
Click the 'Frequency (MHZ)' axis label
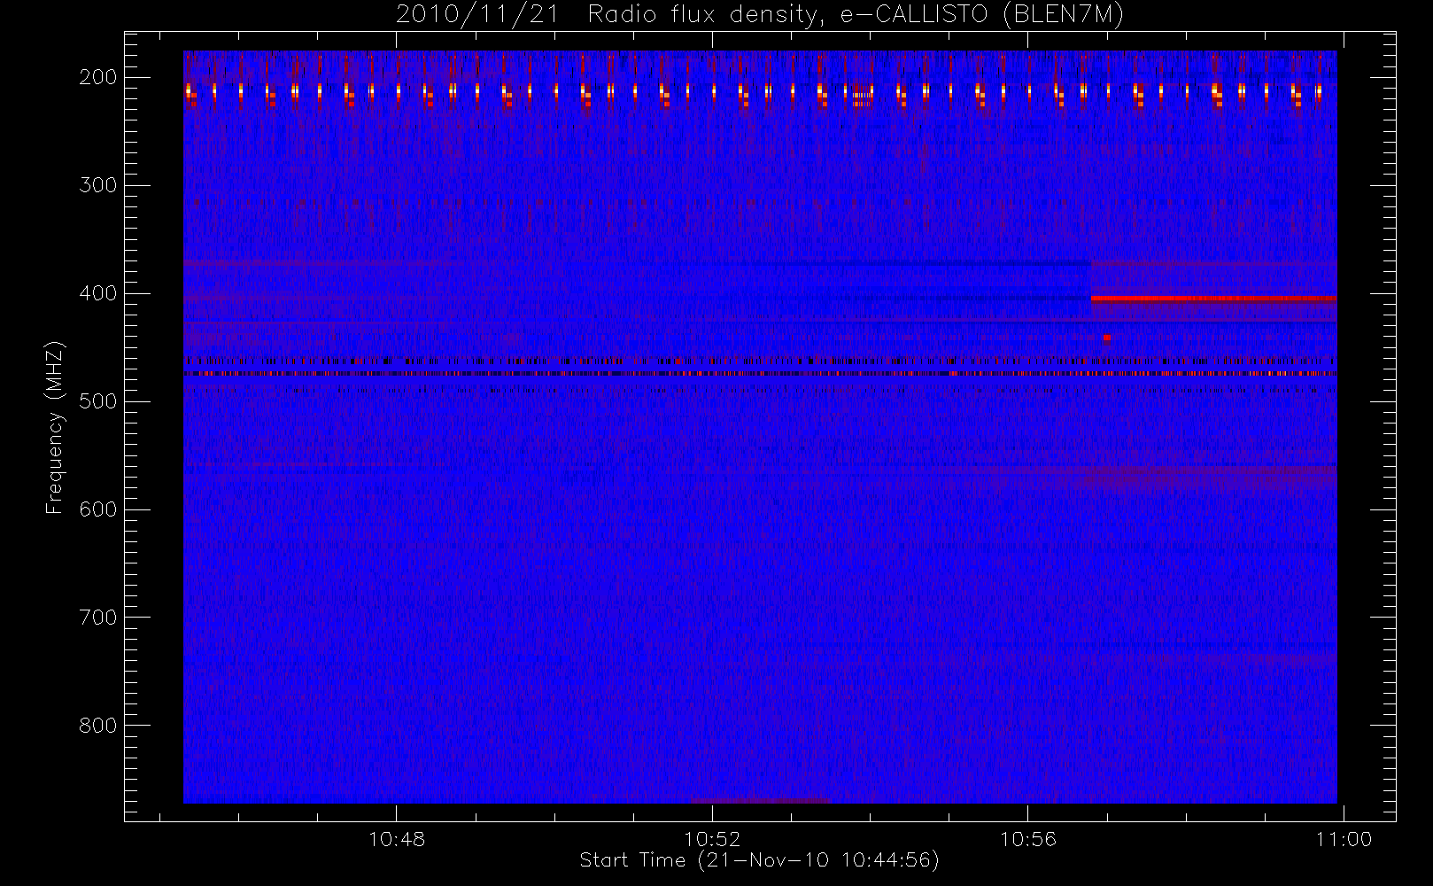click(55, 427)
